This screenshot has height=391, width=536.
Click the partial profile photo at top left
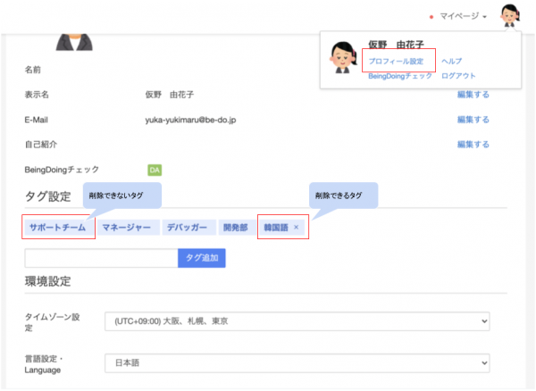[x=74, y=42]
